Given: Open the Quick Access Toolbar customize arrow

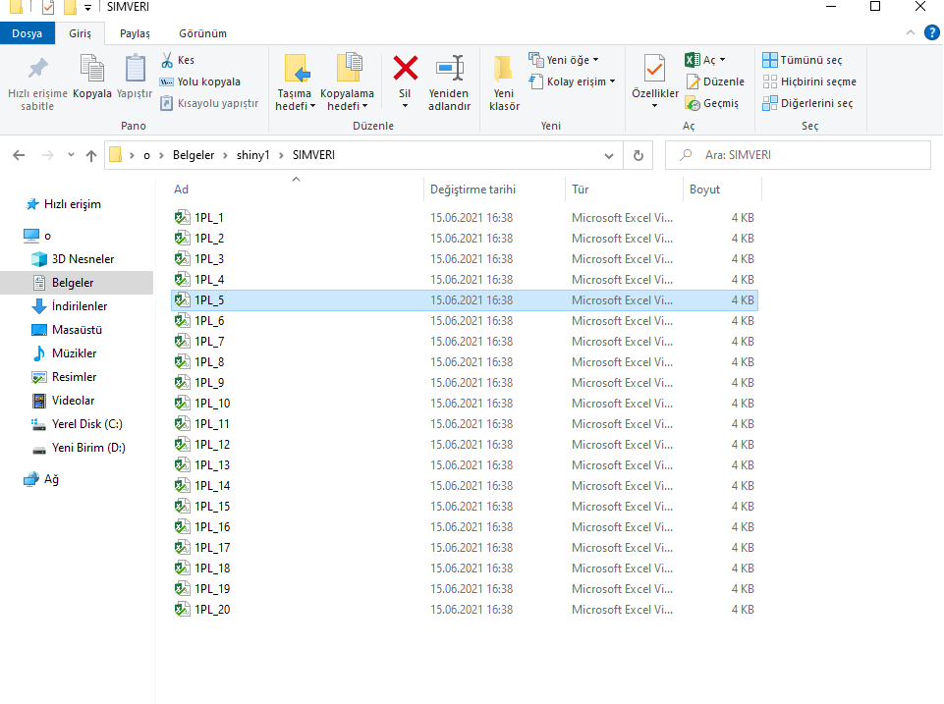Looking at the screenshot, I should pyautogui.click(x=87, y=8).
